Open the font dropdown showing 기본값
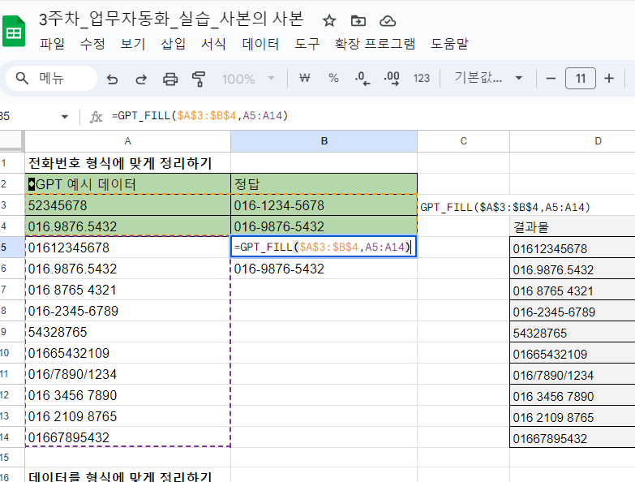This screenshot has height=482, width=635. coord(488,78)
